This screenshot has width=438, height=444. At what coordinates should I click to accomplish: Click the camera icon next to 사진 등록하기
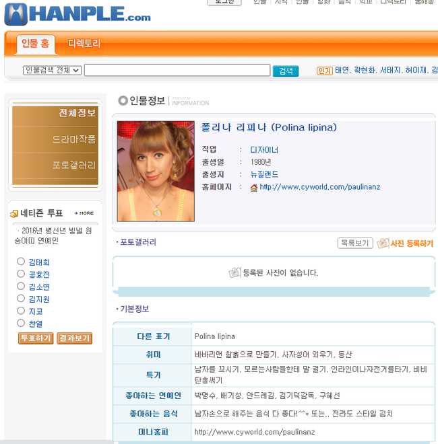click(383, 244)
